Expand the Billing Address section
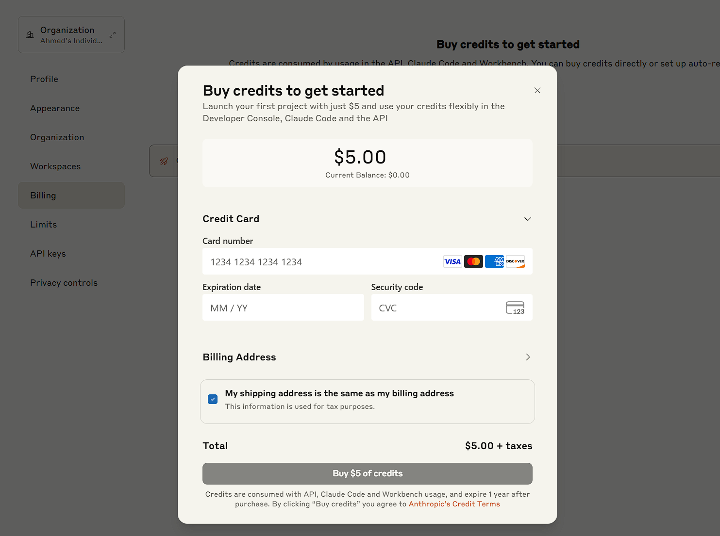Screen dimensions: 720x536 [528, 357]
